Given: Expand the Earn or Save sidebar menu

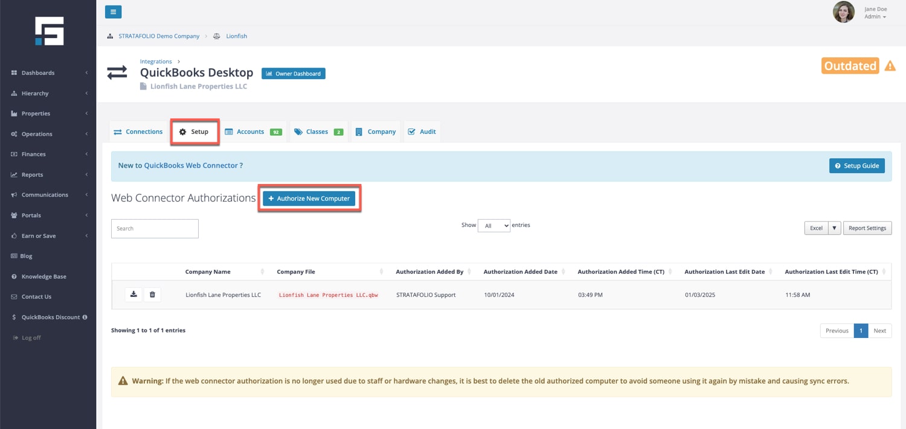Looking at the screenshot, I should (x=48, y=235).
